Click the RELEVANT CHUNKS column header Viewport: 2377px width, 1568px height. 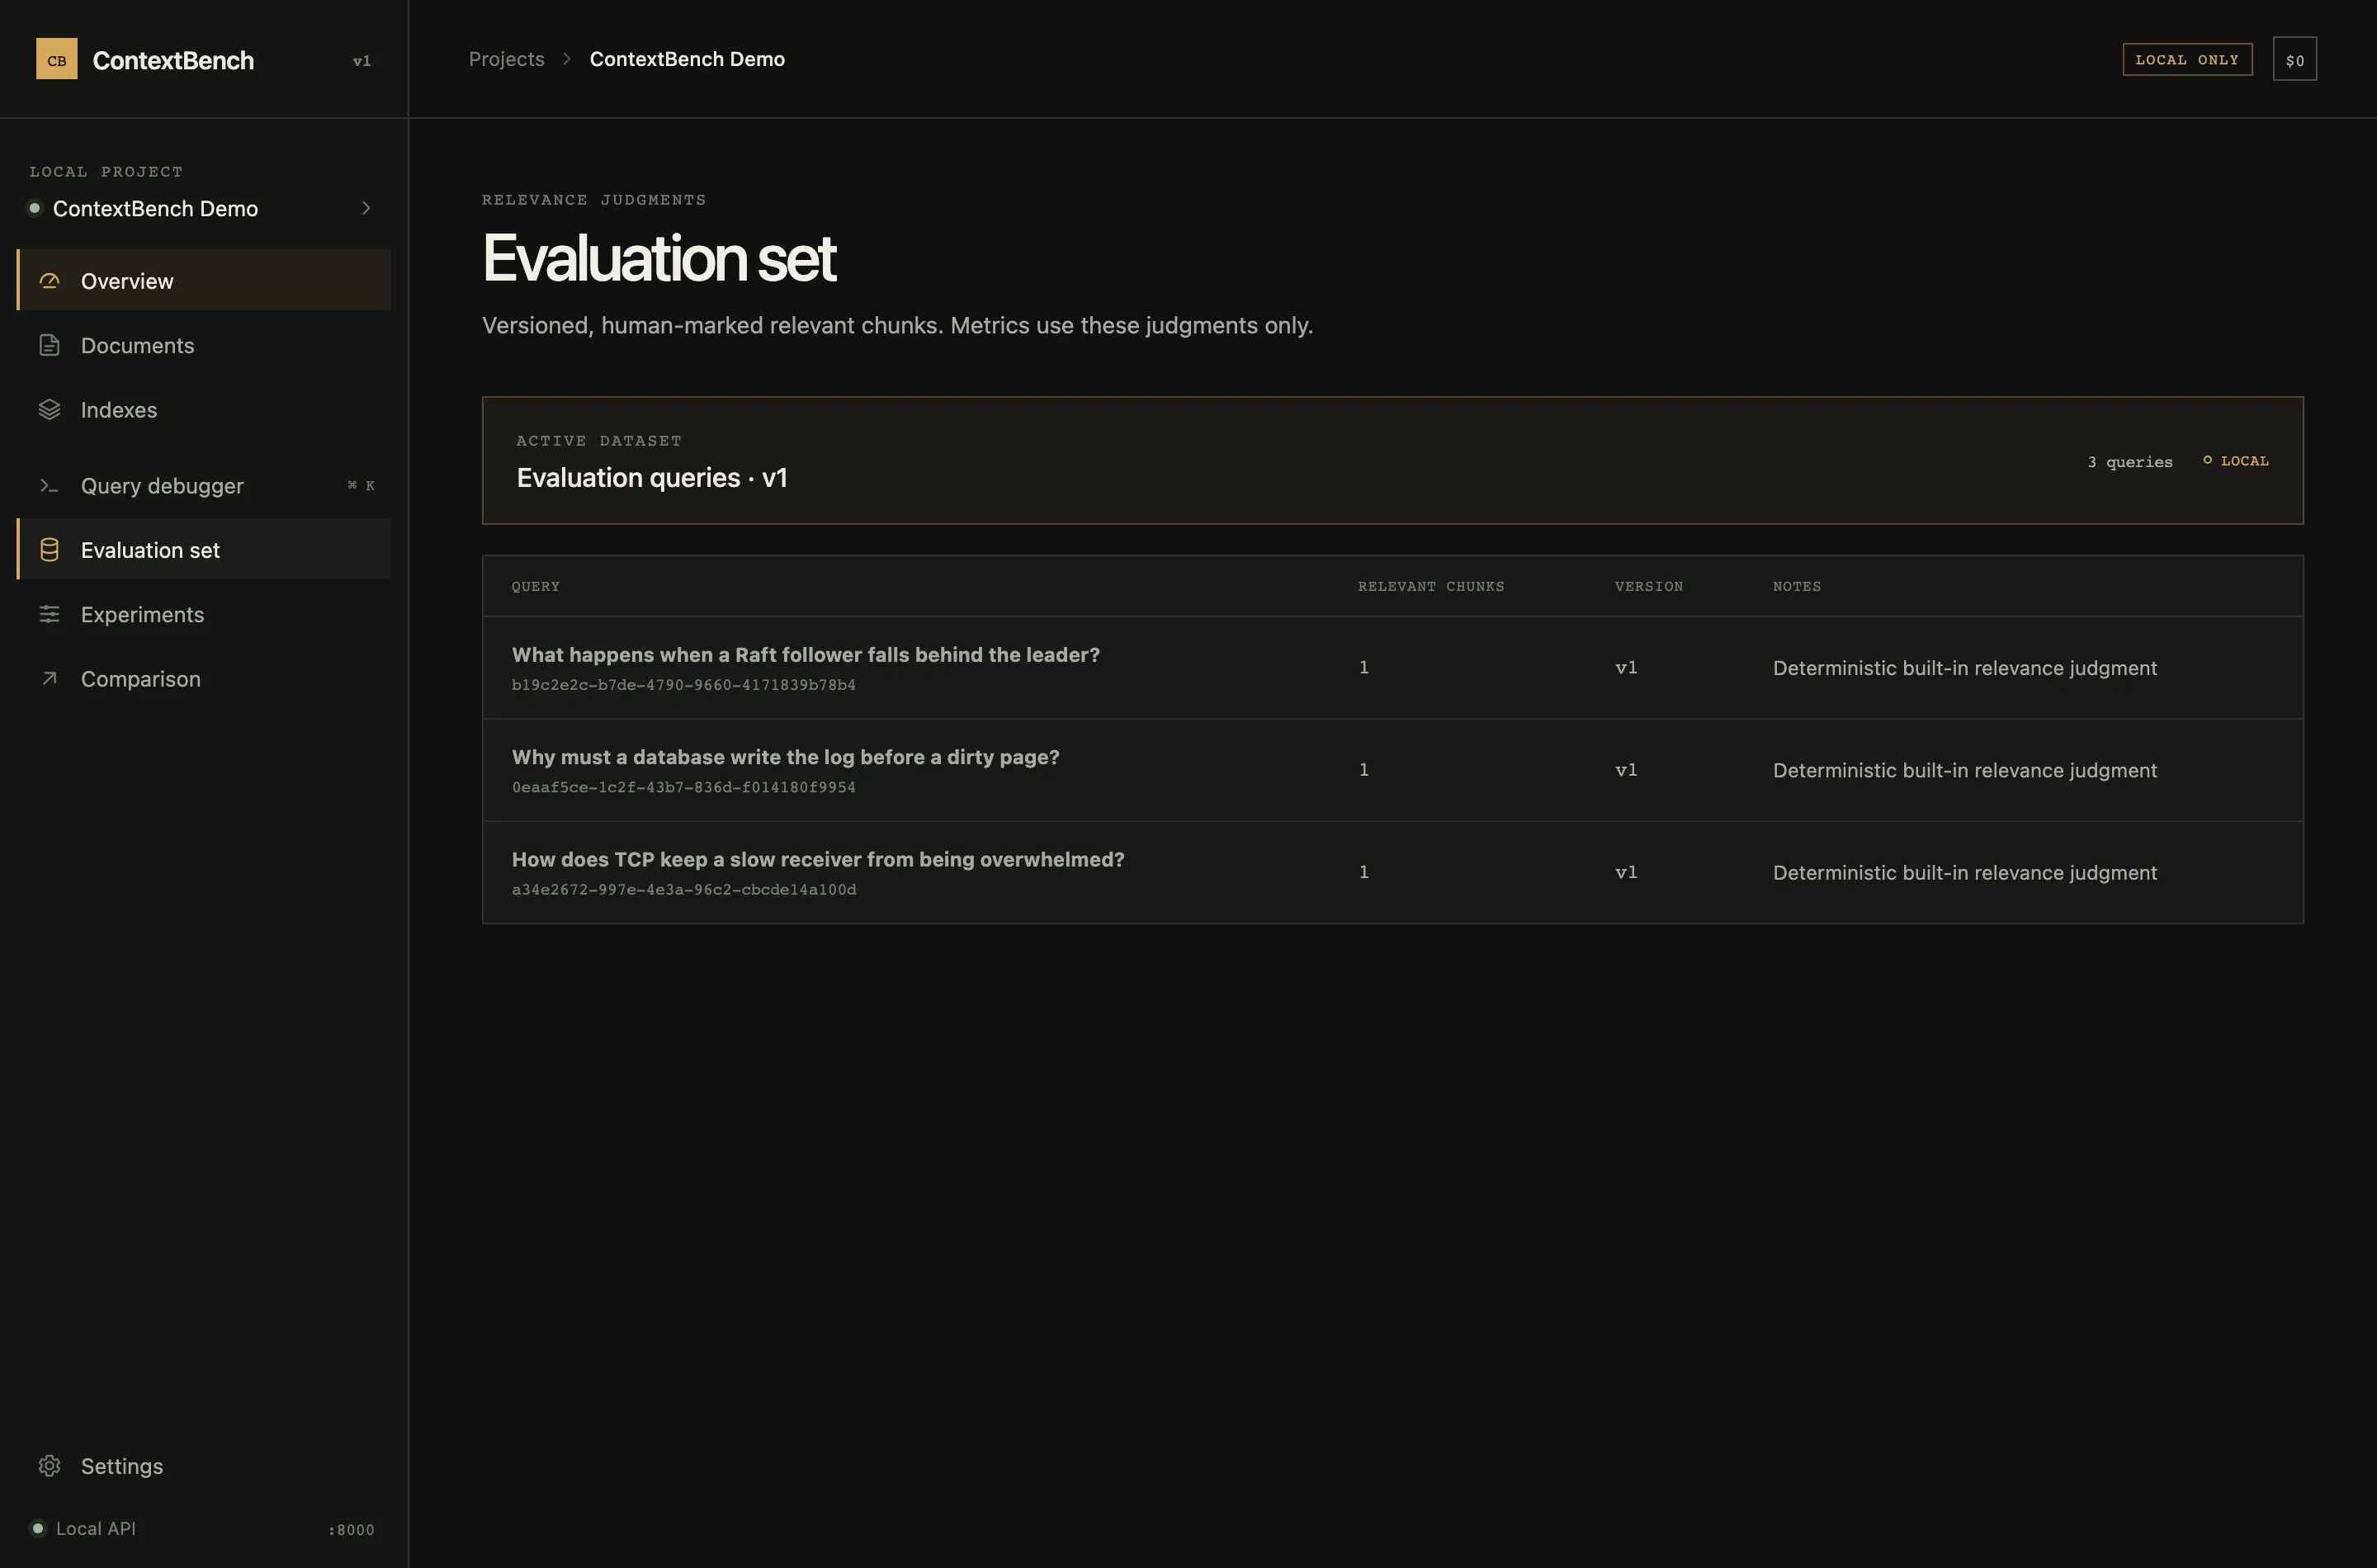[1431, 586]
